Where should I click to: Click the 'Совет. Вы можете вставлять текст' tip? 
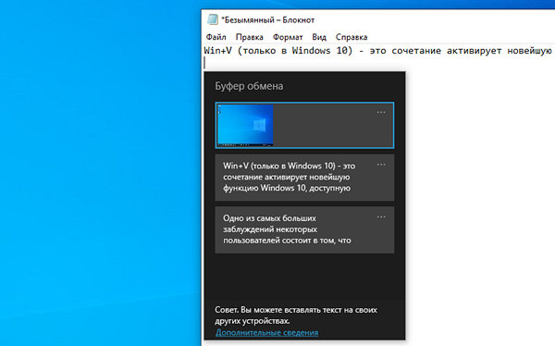[296, 315]
